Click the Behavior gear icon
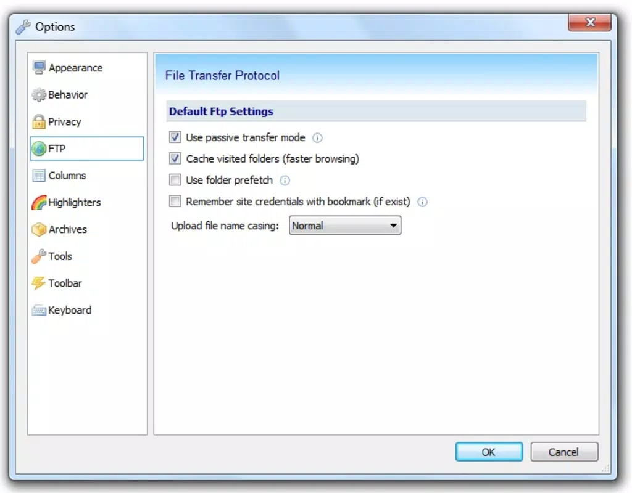This screenshot has width=632, height=493. [x=39, y=94]
